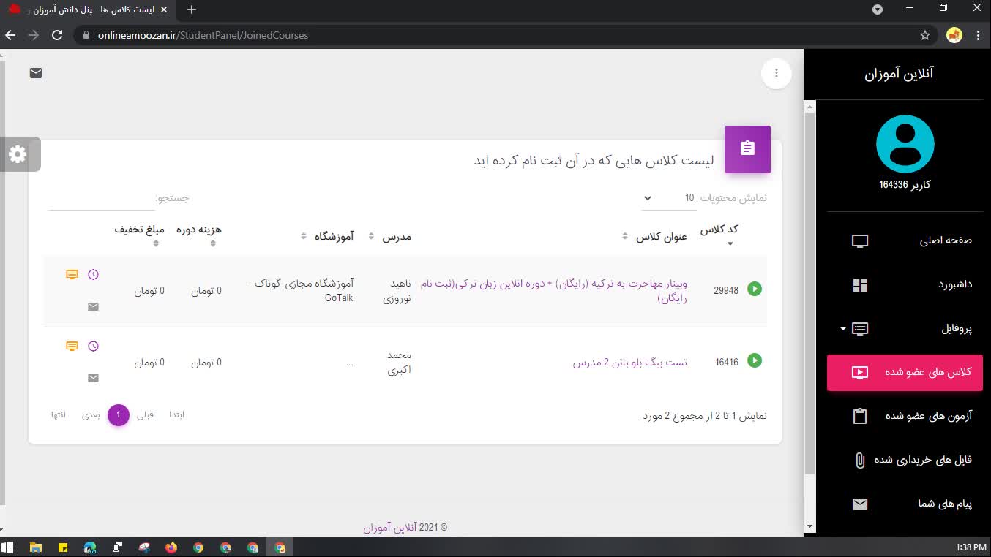Click the envelope icon in the first class row
The image size is (991, 557).
click(93, 307)
